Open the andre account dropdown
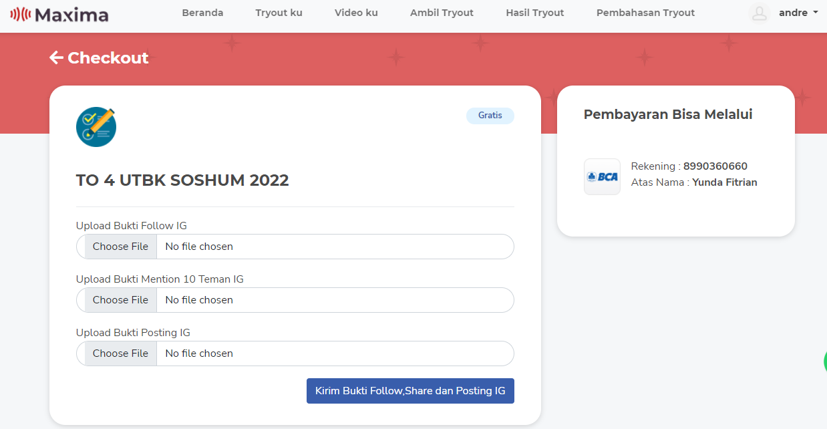This screenshot has width=827, height=429. pyautogui.click(x=798, y=13)
